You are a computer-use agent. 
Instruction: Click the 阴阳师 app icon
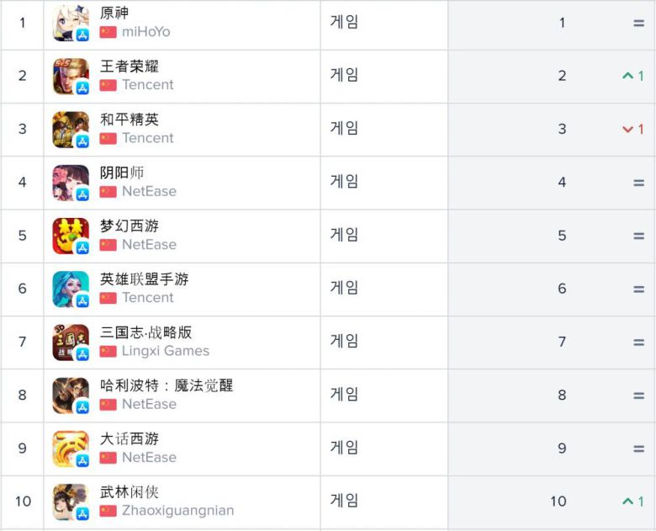[x=71, y=182]
